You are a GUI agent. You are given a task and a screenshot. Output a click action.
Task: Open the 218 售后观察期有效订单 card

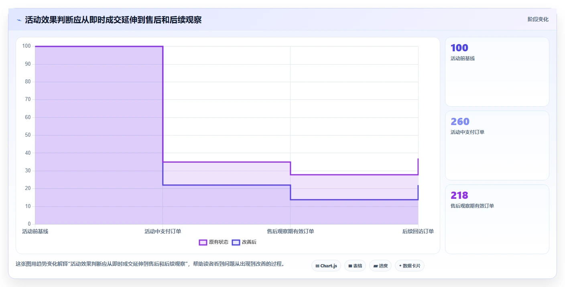tap(497, 219)
